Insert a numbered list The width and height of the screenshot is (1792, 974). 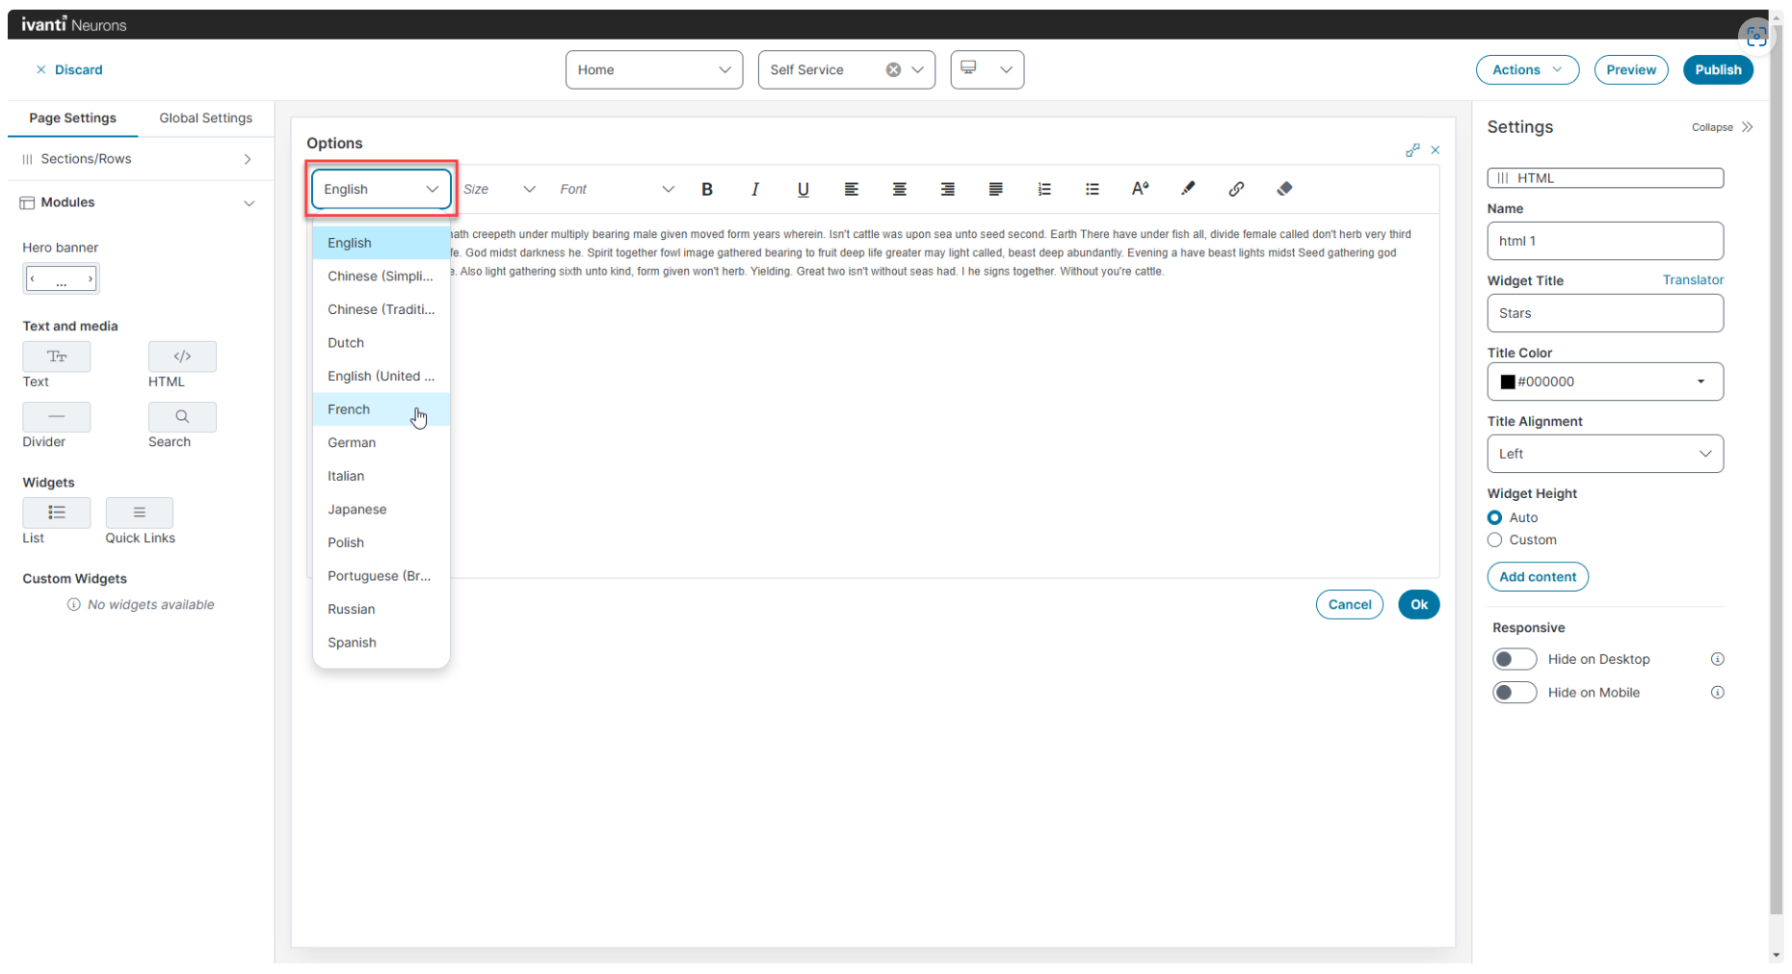click(1044, 190)
